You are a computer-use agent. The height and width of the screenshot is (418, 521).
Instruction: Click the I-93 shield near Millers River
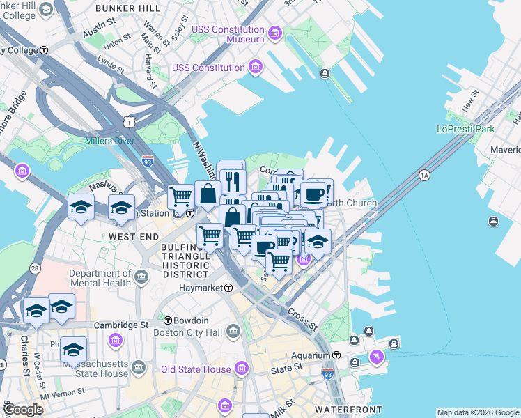click(147, 162)
